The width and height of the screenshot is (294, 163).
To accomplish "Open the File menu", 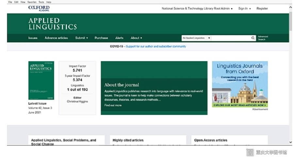I will [10, 2].
